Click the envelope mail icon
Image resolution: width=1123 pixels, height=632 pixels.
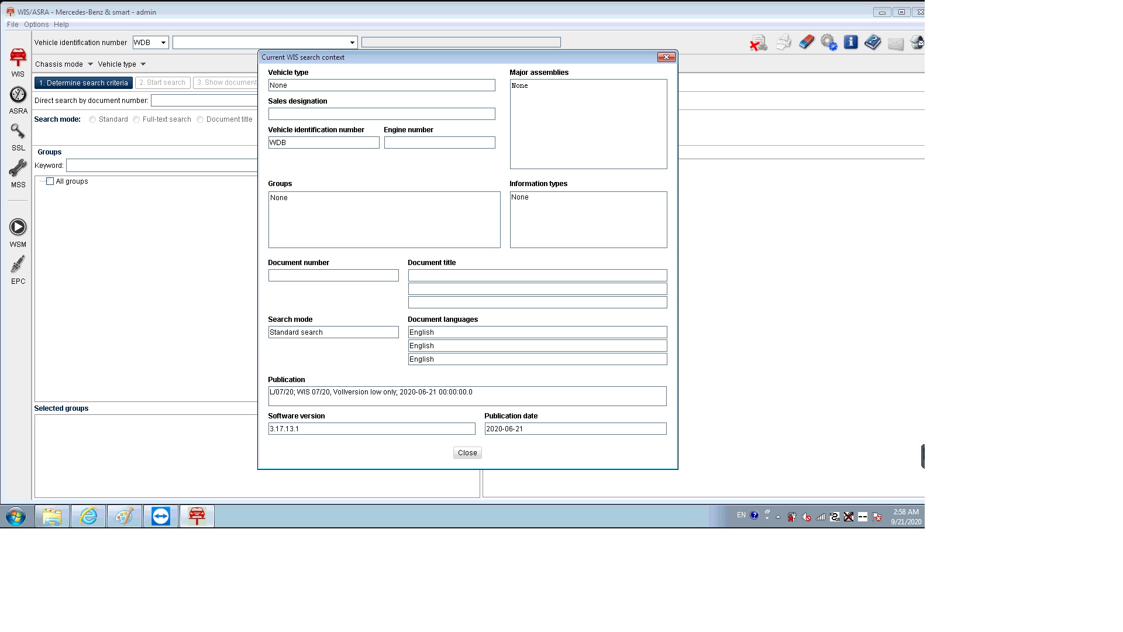pyautogui.click(x=895, y=43)
